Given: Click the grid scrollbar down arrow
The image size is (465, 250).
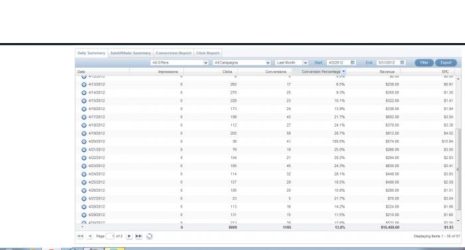Looking at the screenshot, I should 458,220.
